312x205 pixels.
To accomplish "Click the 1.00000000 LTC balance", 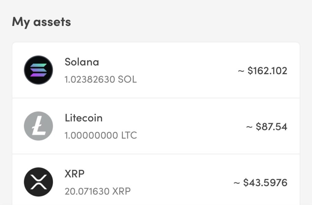I will 101,135.
